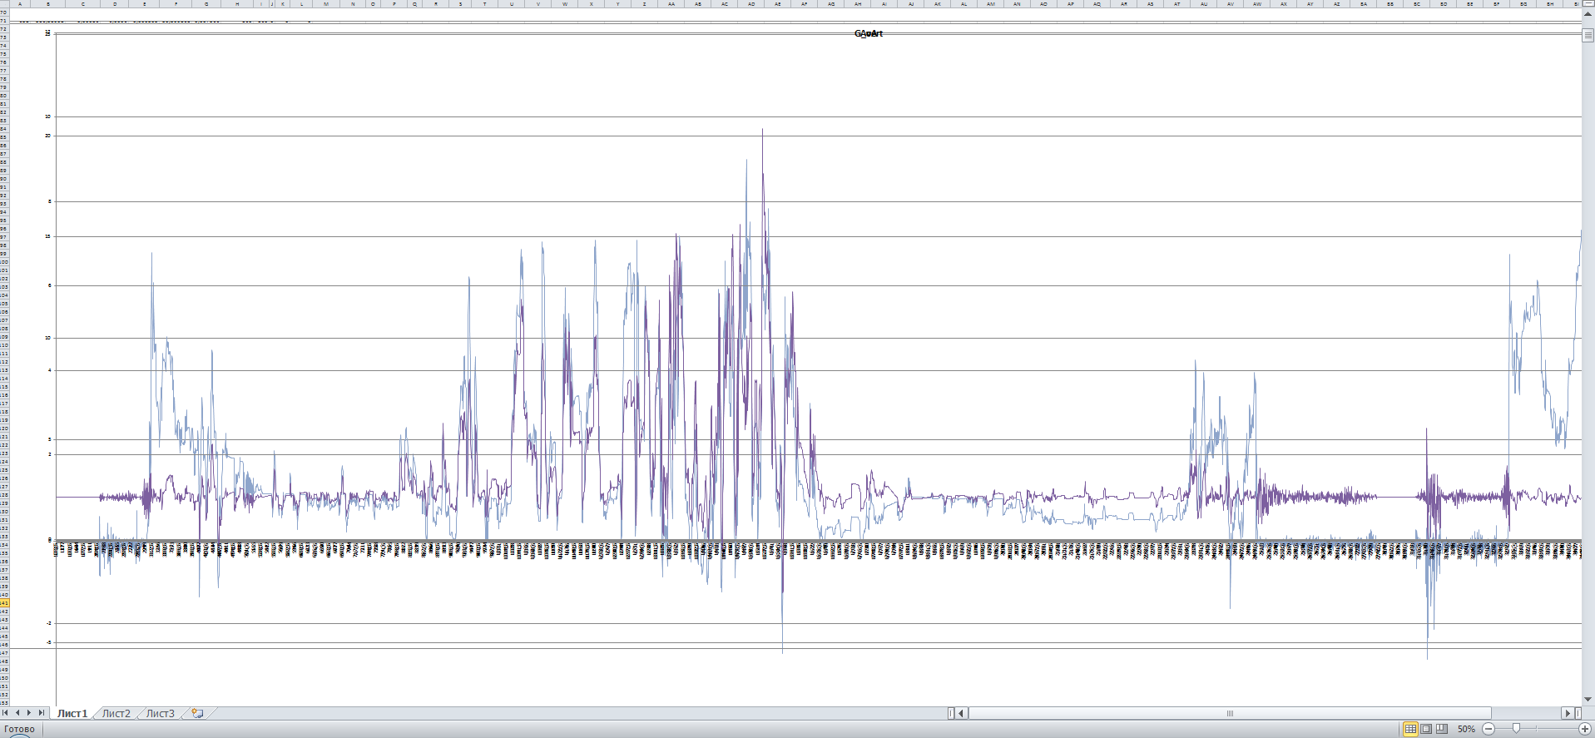Go to next sheet tab arrow
Image resolution: width=1595 pixels, height=738 pixels.
pyautogui.click(x=29, y=713)
